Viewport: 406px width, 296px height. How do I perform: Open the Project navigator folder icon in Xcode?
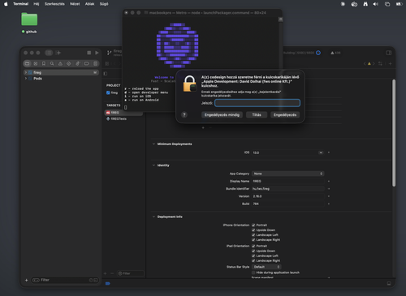(x=27, y=63)
